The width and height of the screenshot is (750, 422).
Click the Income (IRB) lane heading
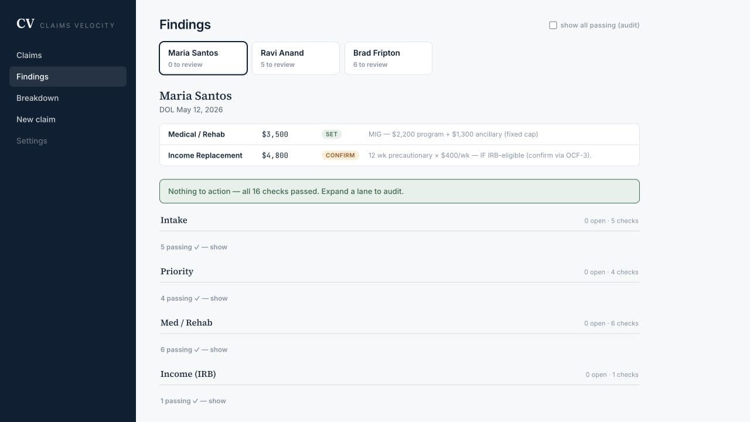click(x=188, y=374)
